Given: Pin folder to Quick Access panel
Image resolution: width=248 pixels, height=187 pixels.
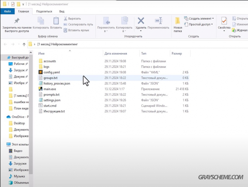Looking at the screenshot, I should pyautogui.click(x=17, y=25).
